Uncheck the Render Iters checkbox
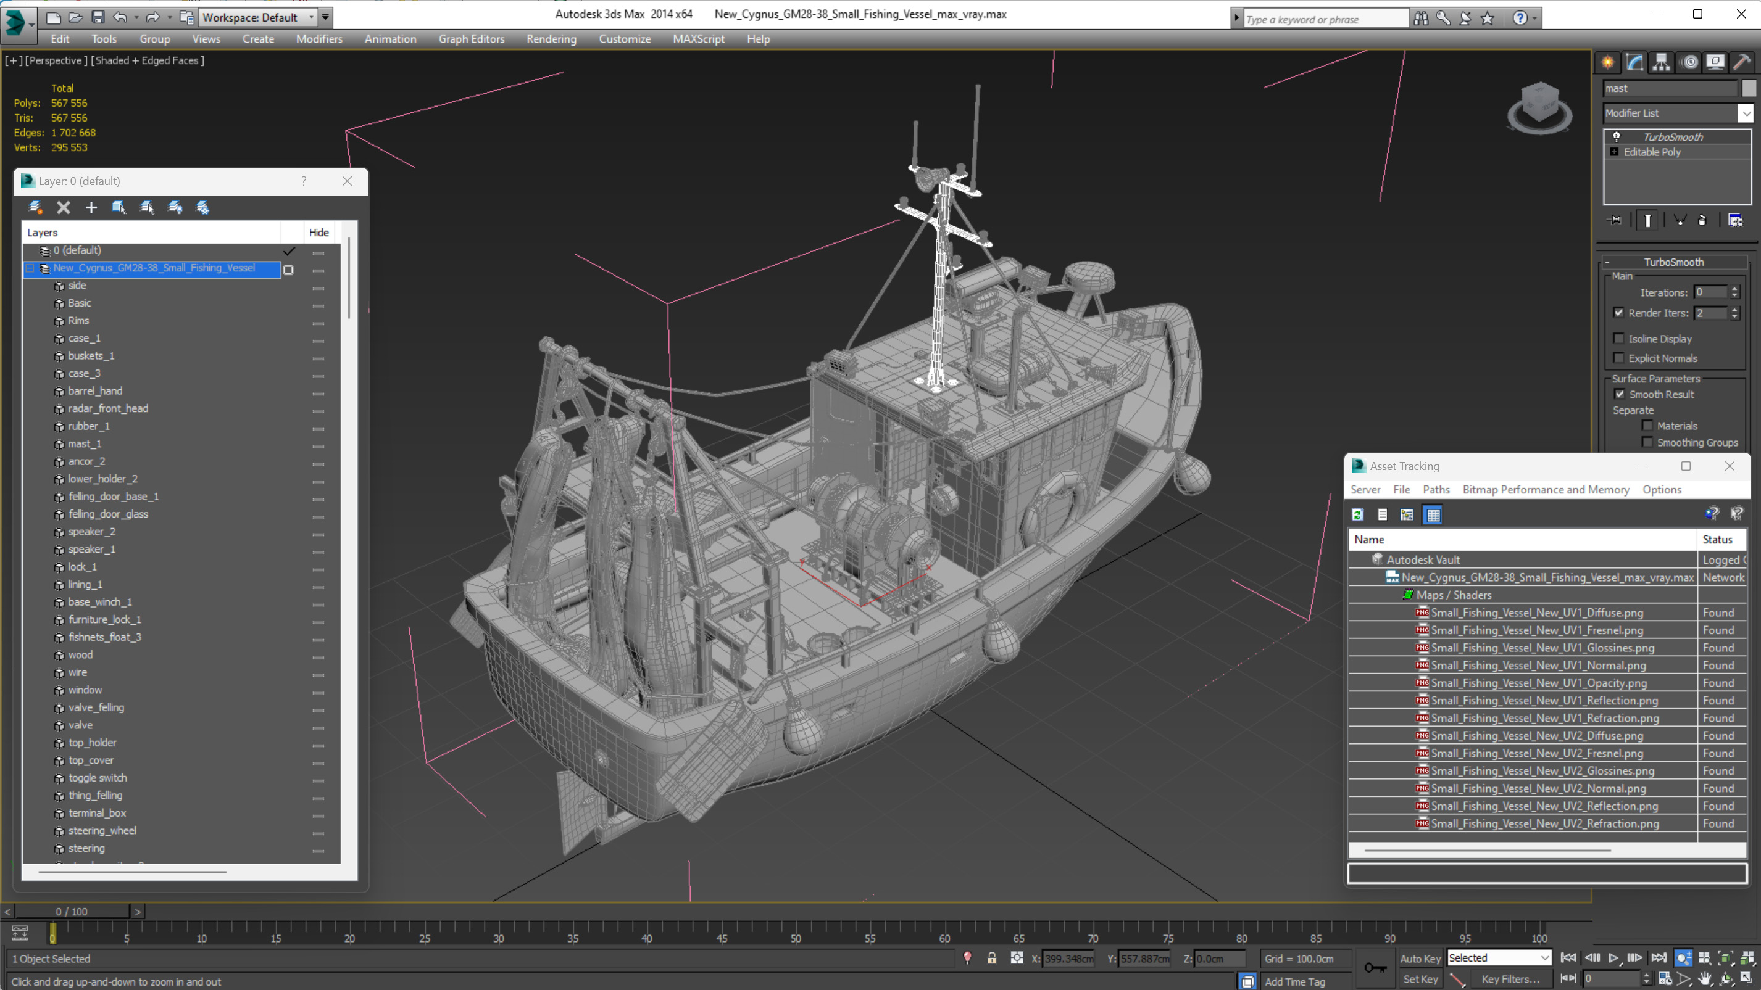This screenshot has width=1761, height=990. (x=1619, y=313)
